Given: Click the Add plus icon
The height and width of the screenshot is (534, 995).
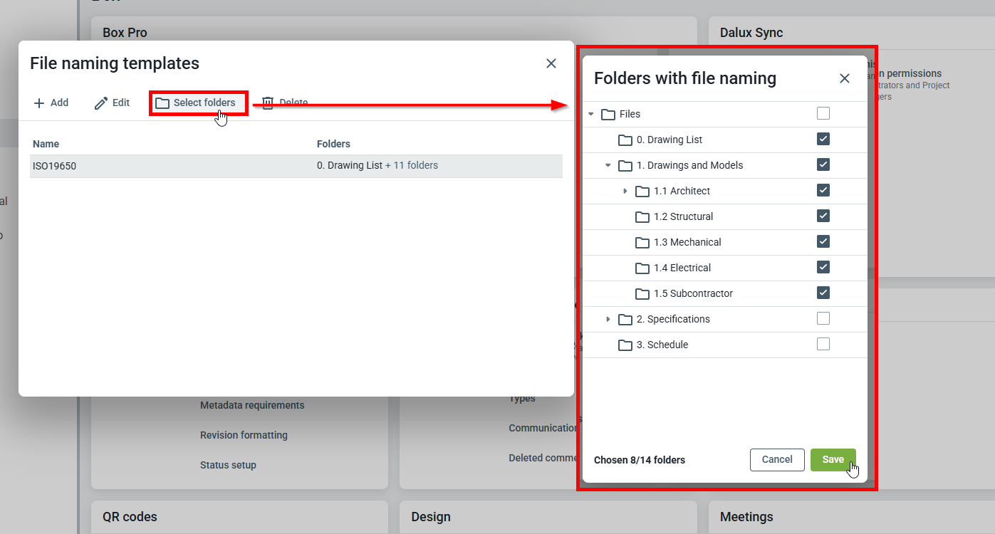Looking at the screenshot, I should pos(39,103).
